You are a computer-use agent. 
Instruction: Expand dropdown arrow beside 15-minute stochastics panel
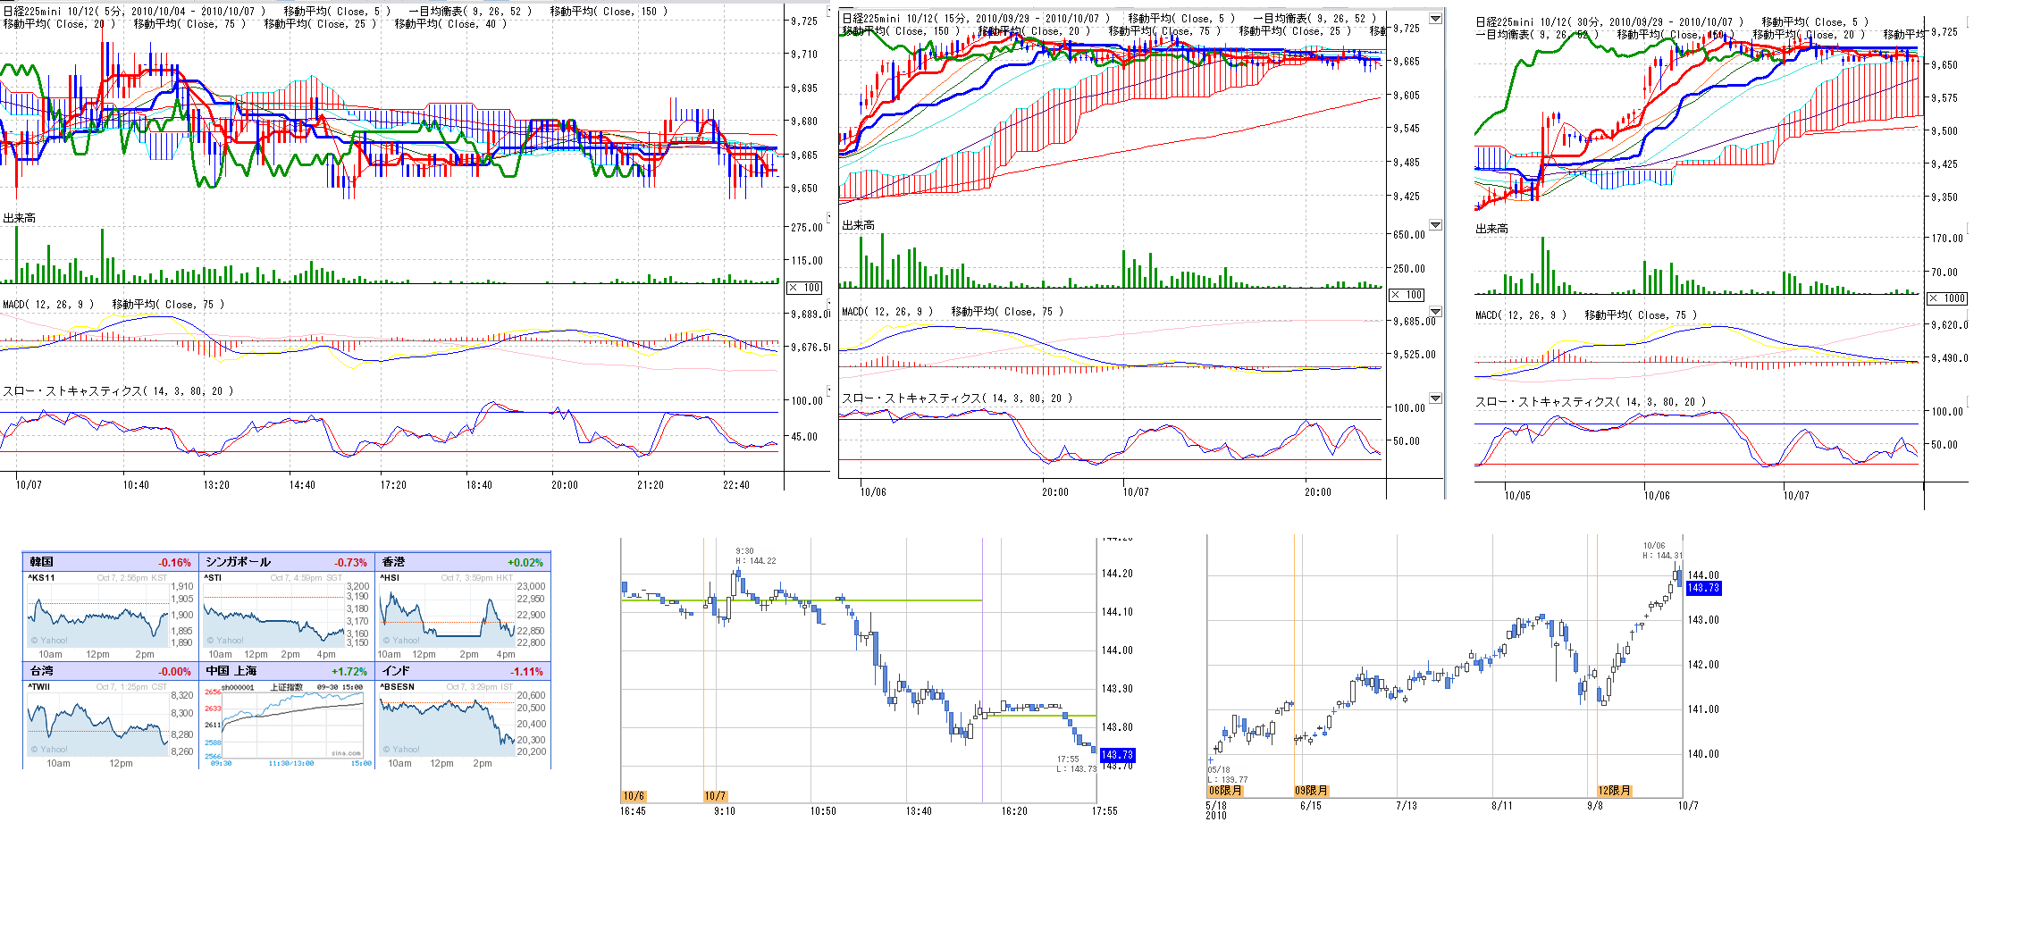point(1435,398)
